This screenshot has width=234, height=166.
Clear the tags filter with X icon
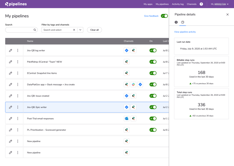click(x=74, y=30)
